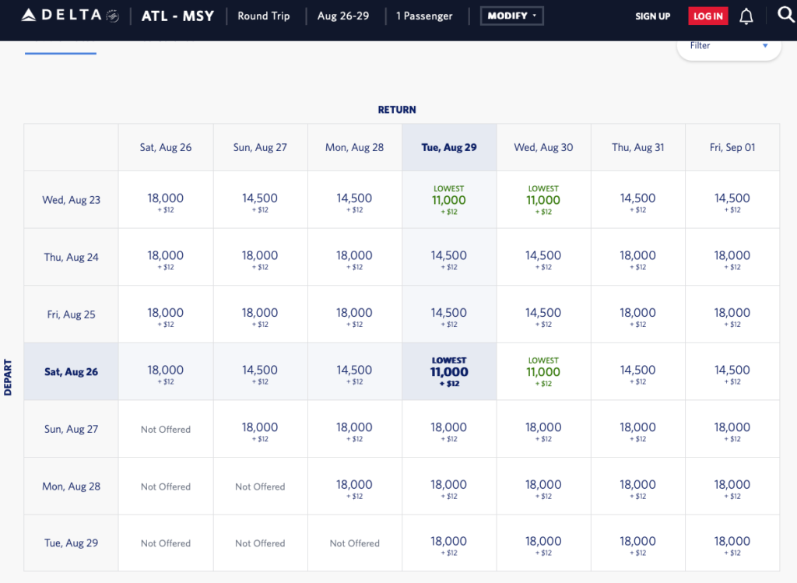
Task: Click the Round Trip label in header
Action: 265,16
